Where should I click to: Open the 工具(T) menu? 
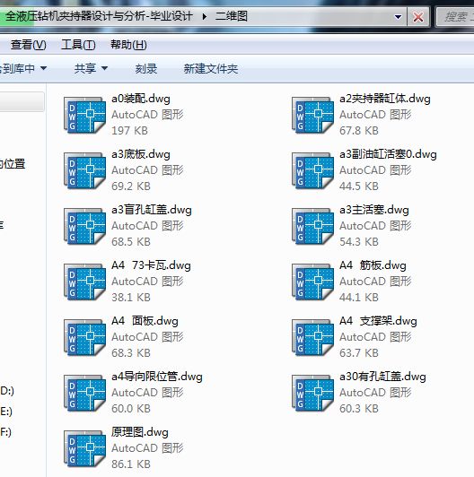(78, 45)
